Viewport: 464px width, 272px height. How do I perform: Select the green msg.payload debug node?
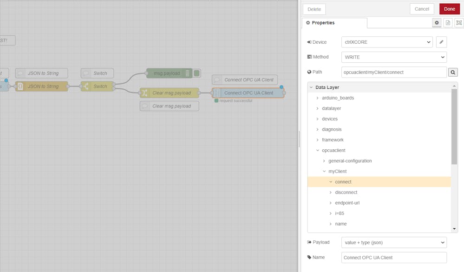tap(169, 73)
